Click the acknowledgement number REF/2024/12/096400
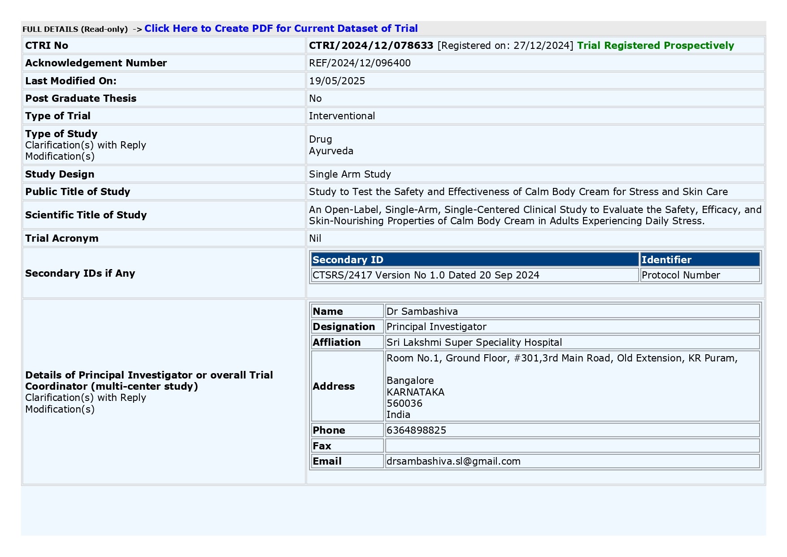This screenshot has width=787, height=557. point(360,63)
